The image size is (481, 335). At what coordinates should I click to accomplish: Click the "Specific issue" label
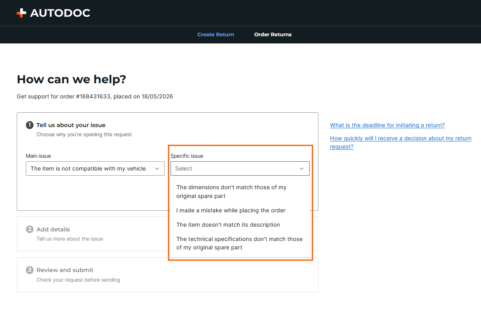click(187, 156)
